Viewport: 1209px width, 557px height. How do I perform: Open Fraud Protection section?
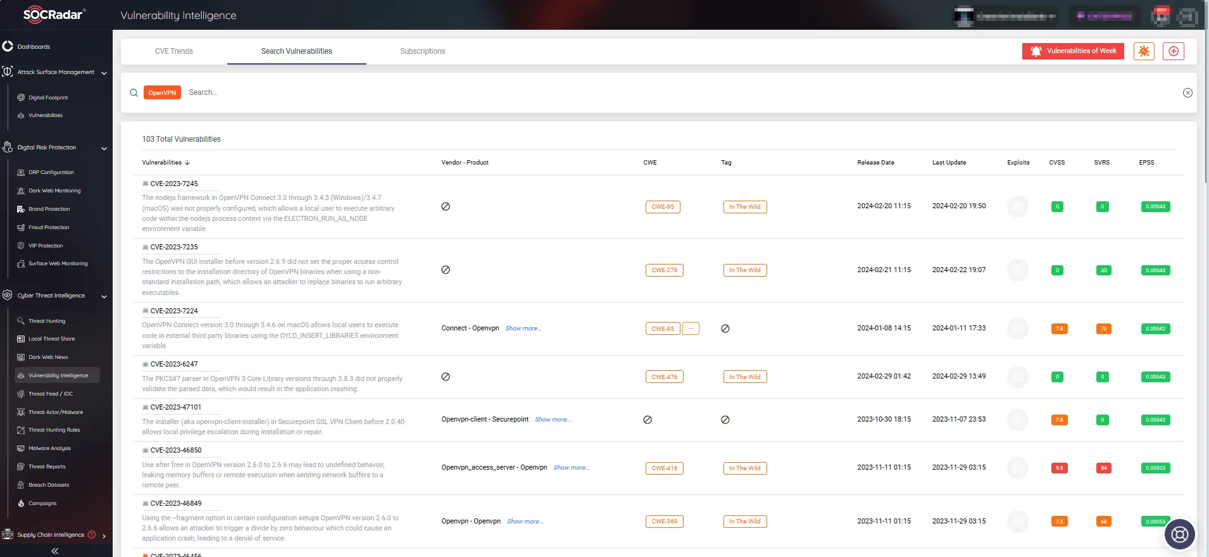[49, 227]
